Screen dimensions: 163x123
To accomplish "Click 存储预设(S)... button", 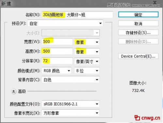I will [138, 32].
